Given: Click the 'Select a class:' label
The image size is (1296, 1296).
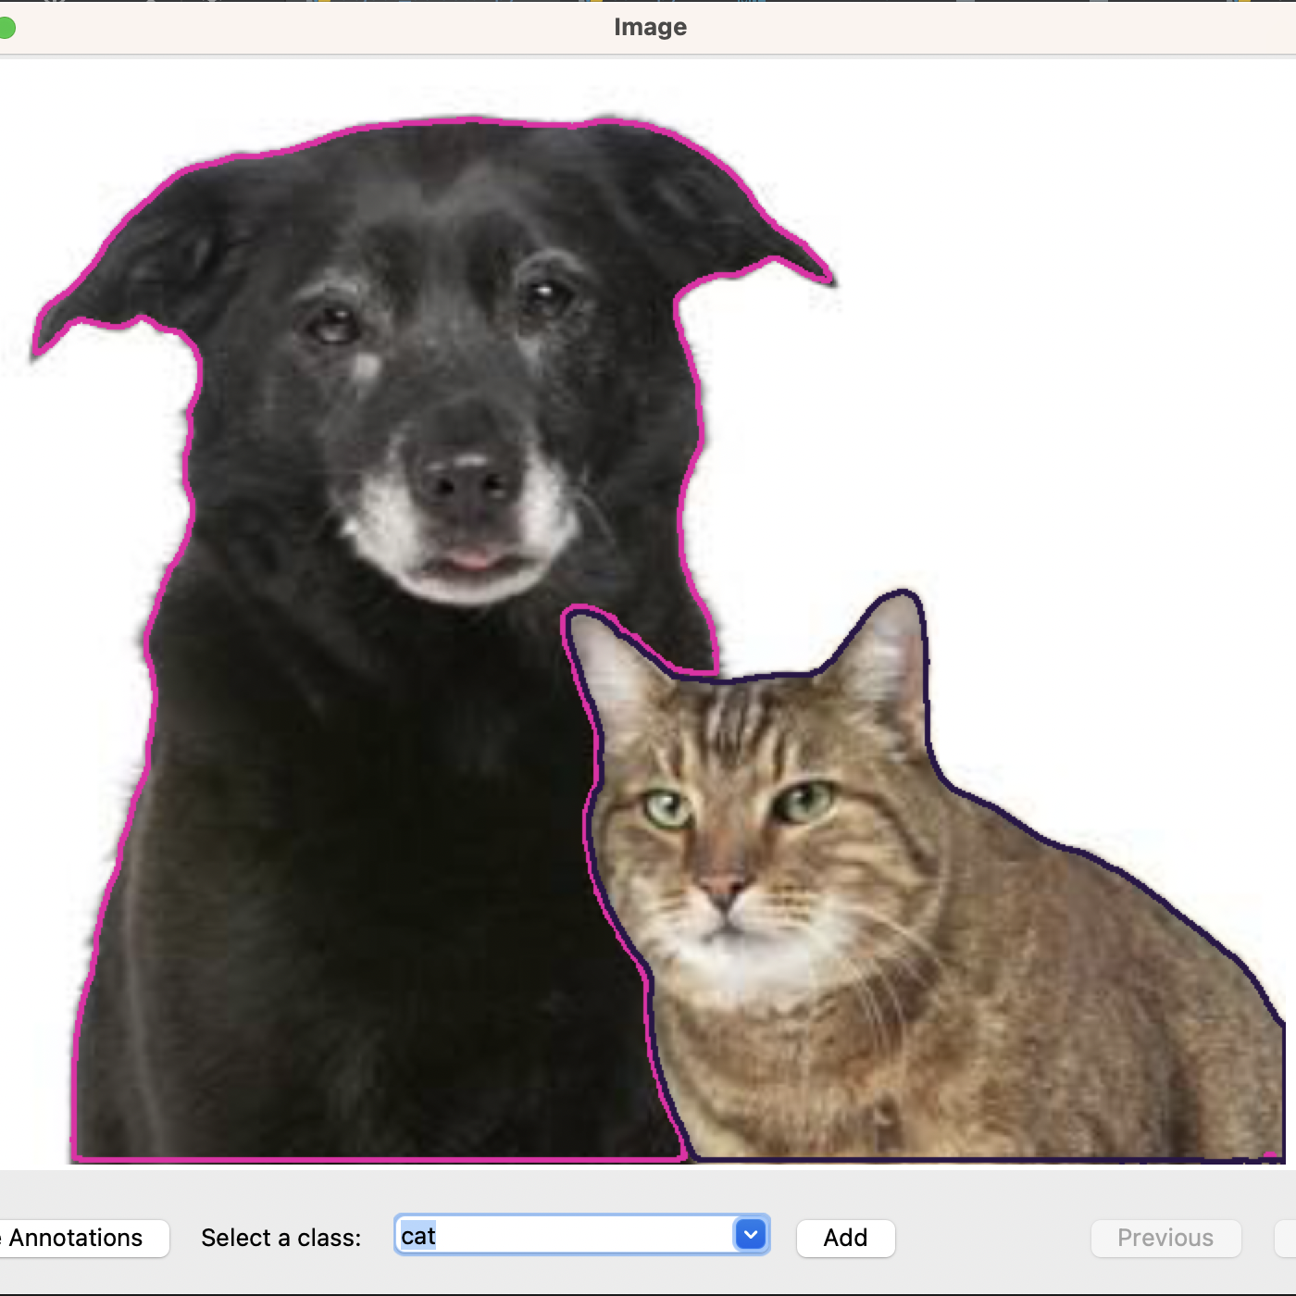Looking at the screenshot, I should 280,1238.
